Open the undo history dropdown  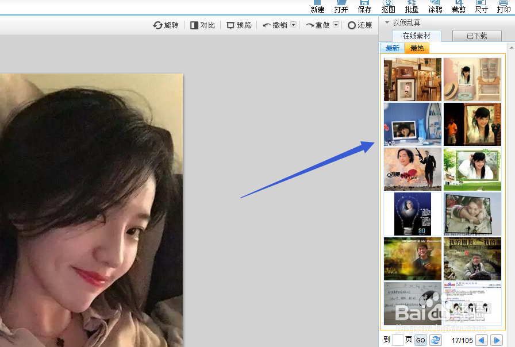point(293,25)
